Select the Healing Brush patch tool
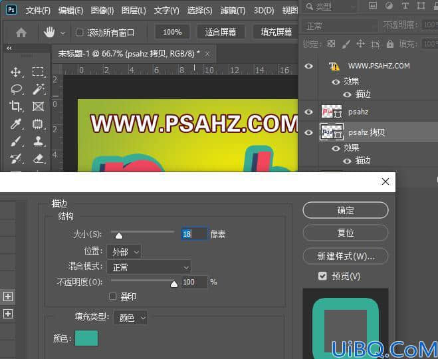Viewport: 438px width, 359px height. coord(38,124)
